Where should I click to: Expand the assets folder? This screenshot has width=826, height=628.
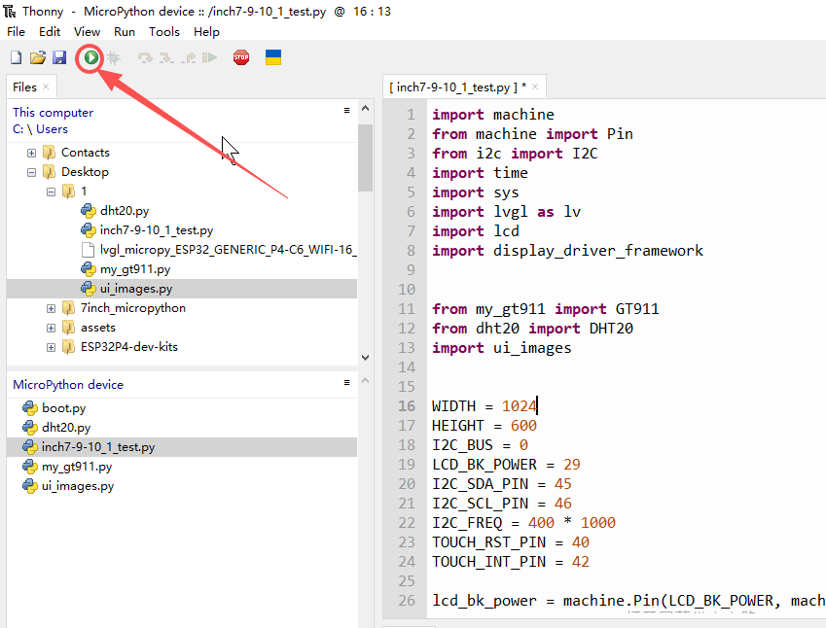(x=52, y=329)
